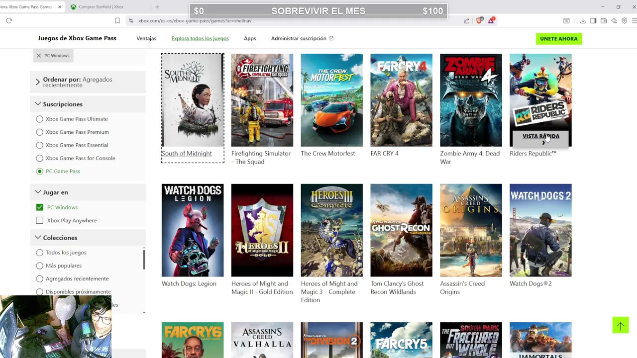Open Assassin's Creed Valhalla cover thumbnail
The image size is (637, 358).
click(262, 340)
